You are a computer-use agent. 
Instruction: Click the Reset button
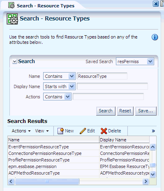tap(125, 111)
